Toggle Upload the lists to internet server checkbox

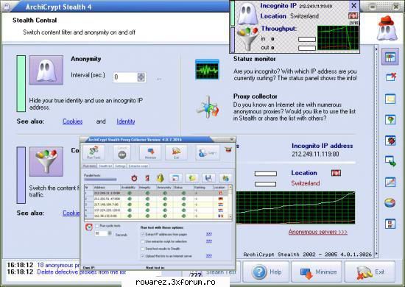tap(142, 256)
